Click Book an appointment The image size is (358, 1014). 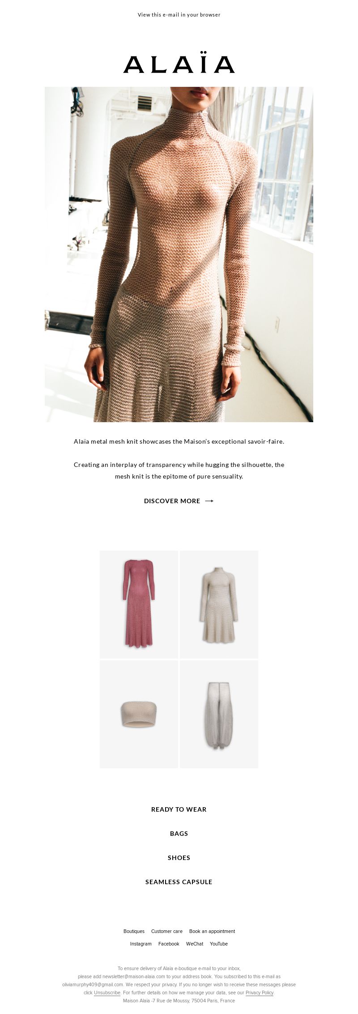(212, 931)
